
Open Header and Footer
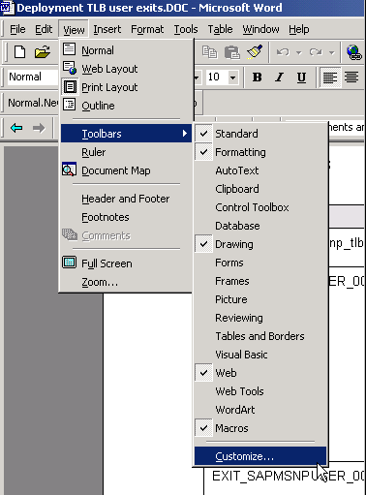[127, 199]
